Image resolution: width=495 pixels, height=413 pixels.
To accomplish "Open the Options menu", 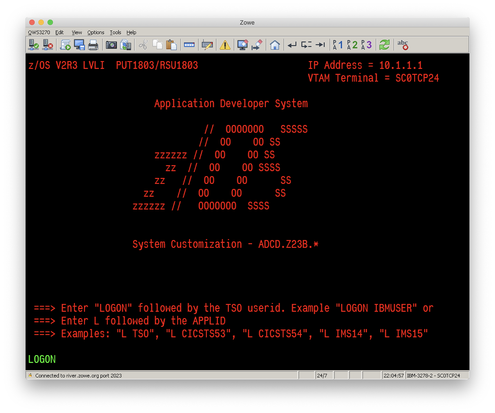I will pyautogui.click(x=96, y=32).
